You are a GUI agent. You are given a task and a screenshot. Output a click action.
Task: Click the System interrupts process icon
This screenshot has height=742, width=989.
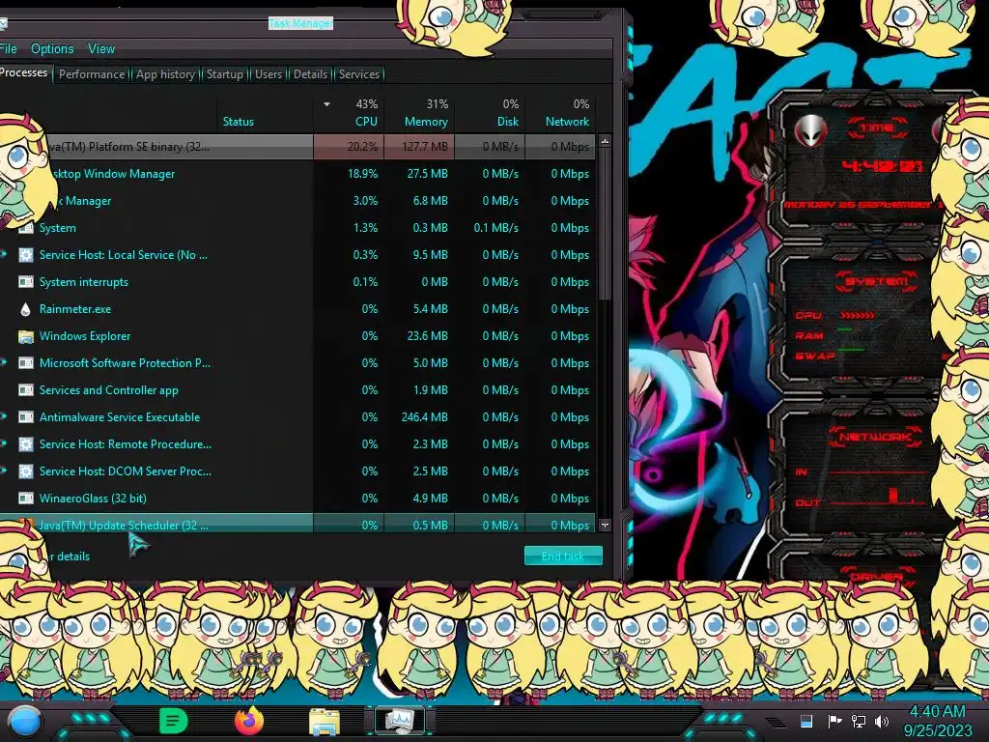tap(26, 282)
